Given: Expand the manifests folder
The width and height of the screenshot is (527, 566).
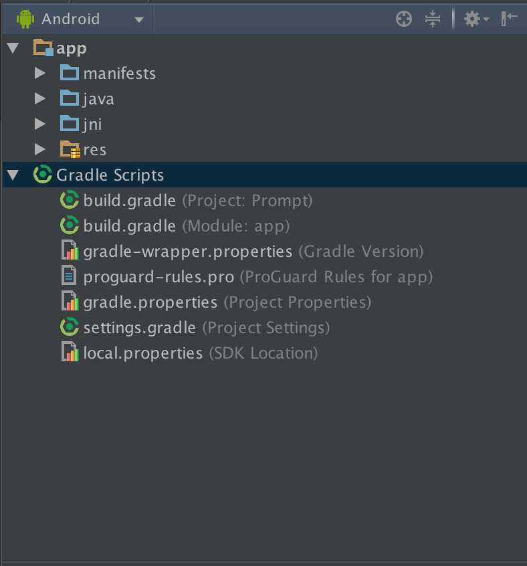Looking at the screenshot, I should [39, 74].
